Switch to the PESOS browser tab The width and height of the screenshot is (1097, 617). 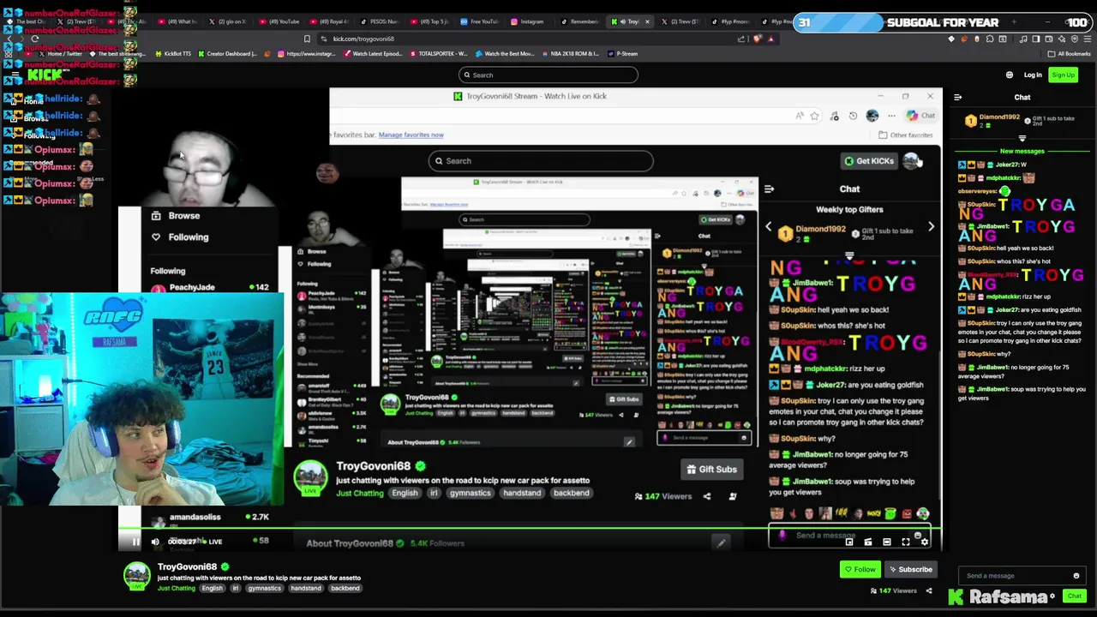381,21
